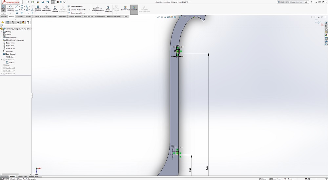Click Elemente trimmen tool
This screenshot has width=328, height=180.
pyautogui.click(x=38, y=9)
